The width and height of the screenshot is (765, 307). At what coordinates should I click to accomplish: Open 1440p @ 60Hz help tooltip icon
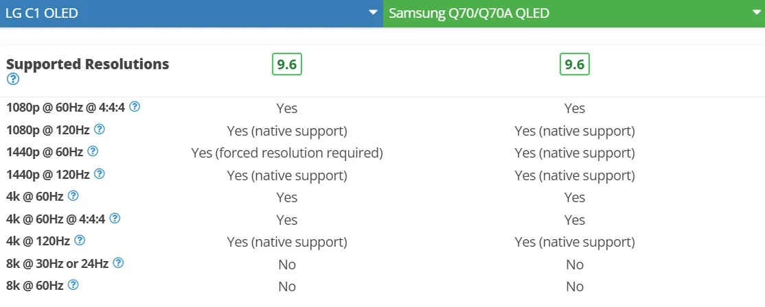click(93, 151)
